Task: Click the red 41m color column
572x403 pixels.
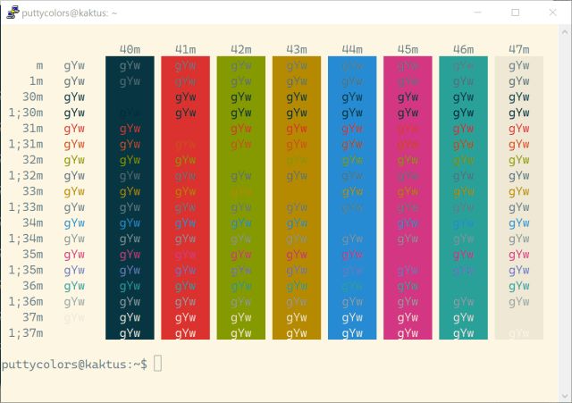Action: pos(185,197)
